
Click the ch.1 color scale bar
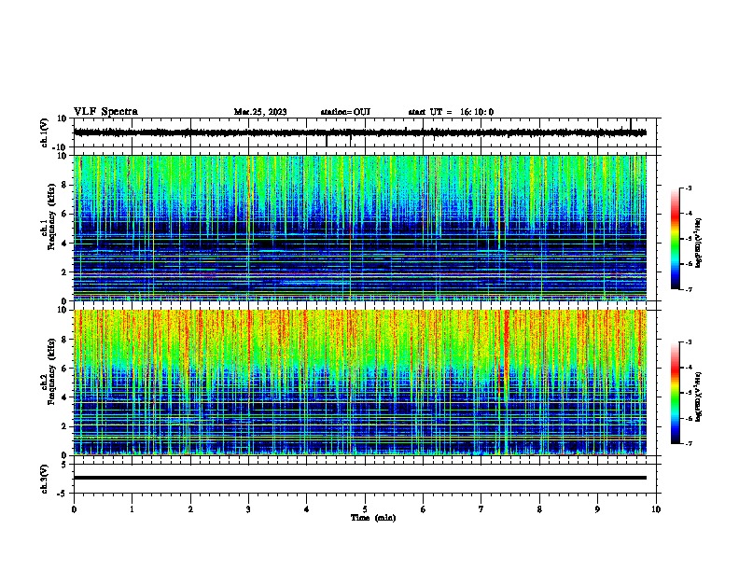click(676, 239)
